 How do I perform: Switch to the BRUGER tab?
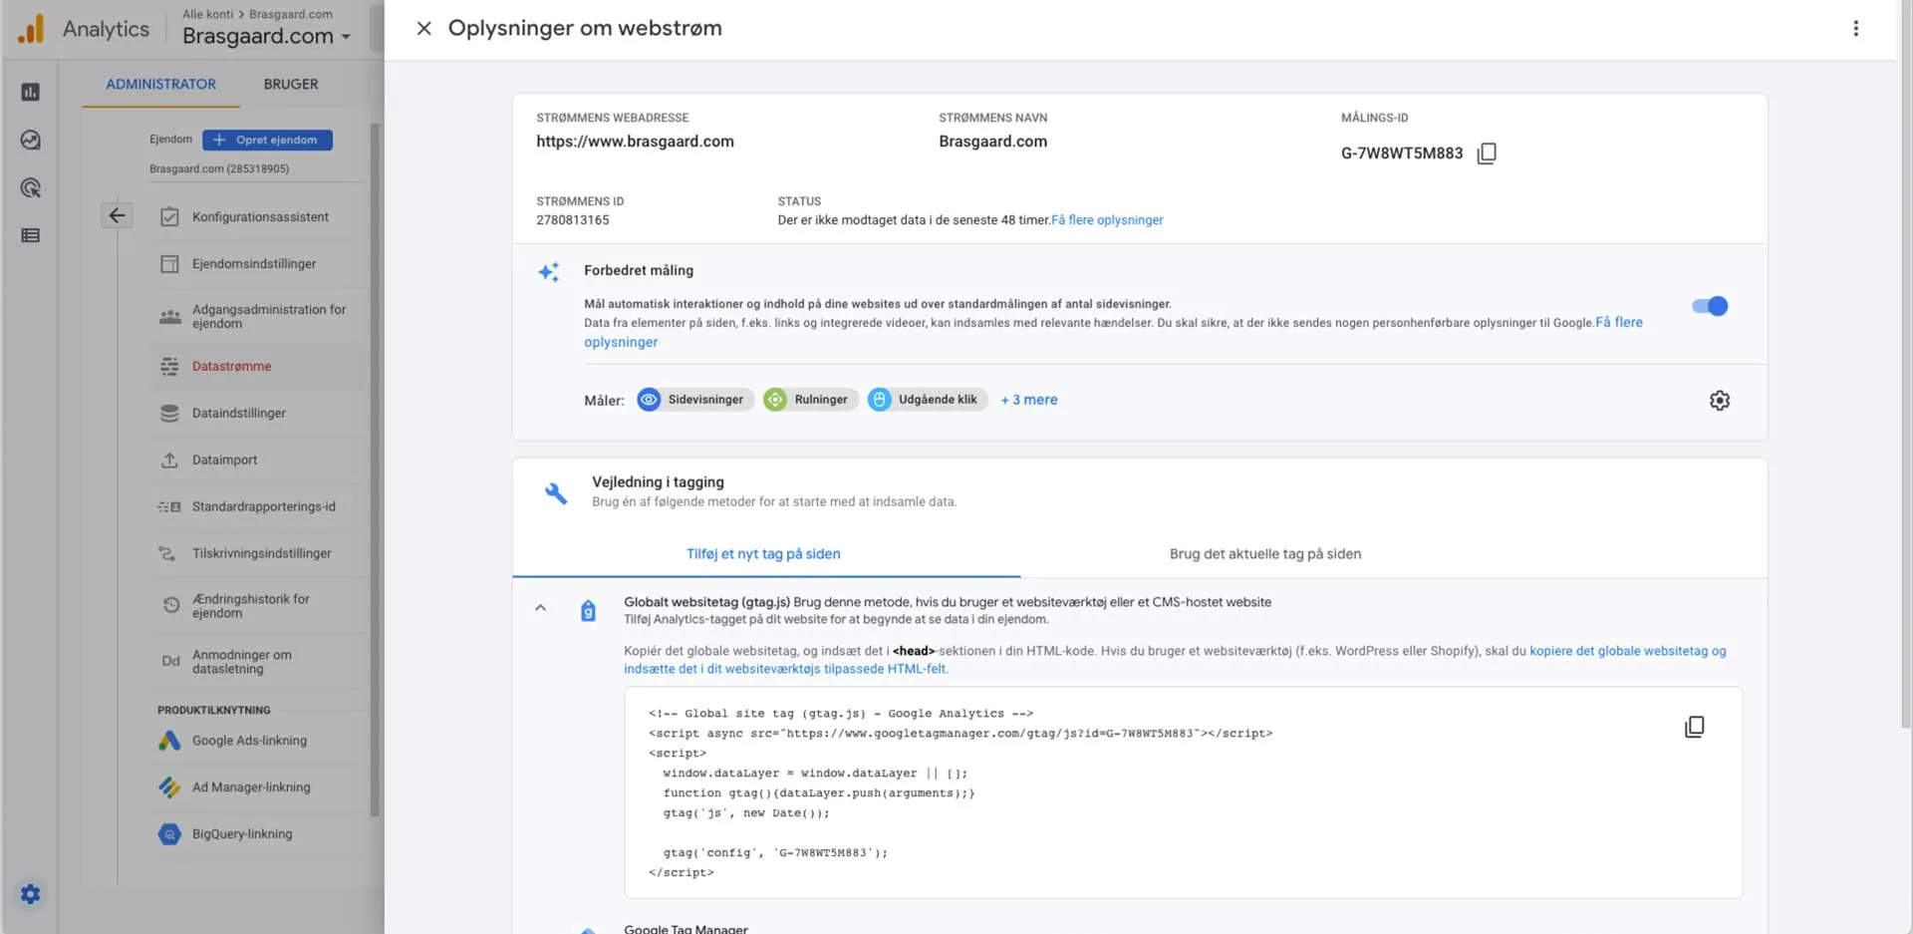291,85
